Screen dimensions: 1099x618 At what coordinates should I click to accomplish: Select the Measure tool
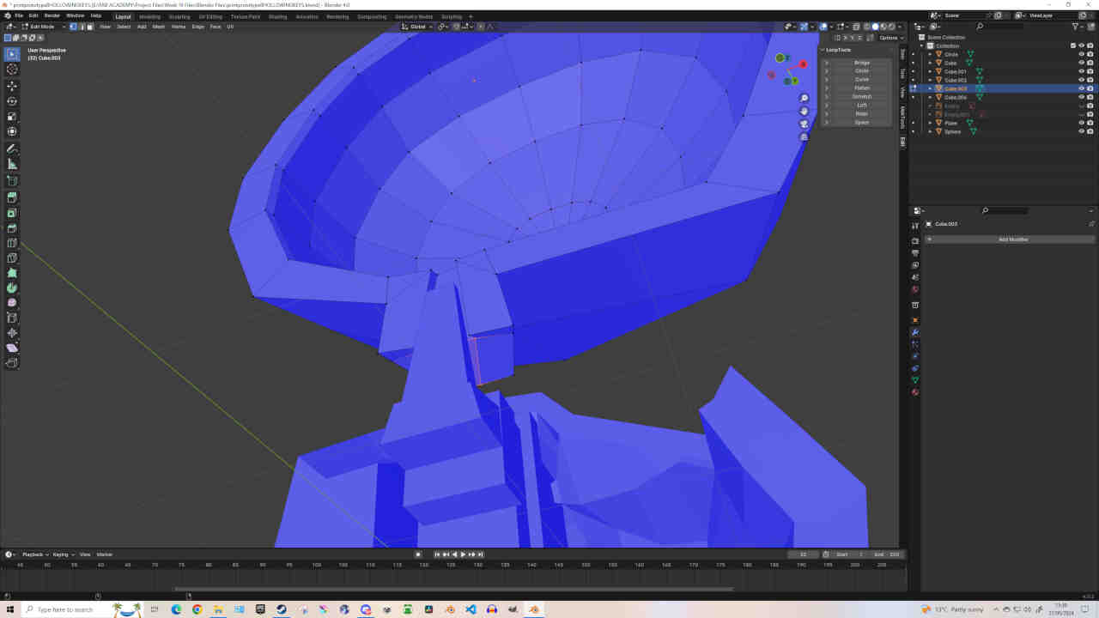(x=12, y=164)
